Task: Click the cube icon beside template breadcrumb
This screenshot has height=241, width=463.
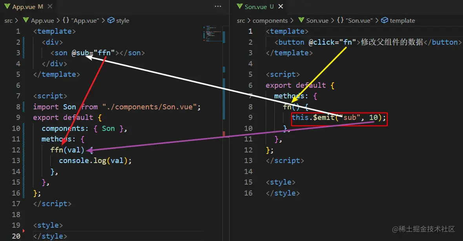Action: click(x=385, y=20)
